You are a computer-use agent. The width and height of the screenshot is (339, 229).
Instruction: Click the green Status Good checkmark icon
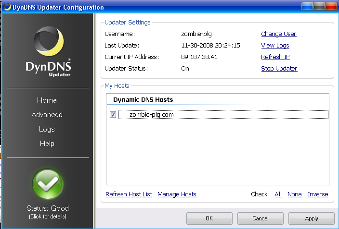48,184
